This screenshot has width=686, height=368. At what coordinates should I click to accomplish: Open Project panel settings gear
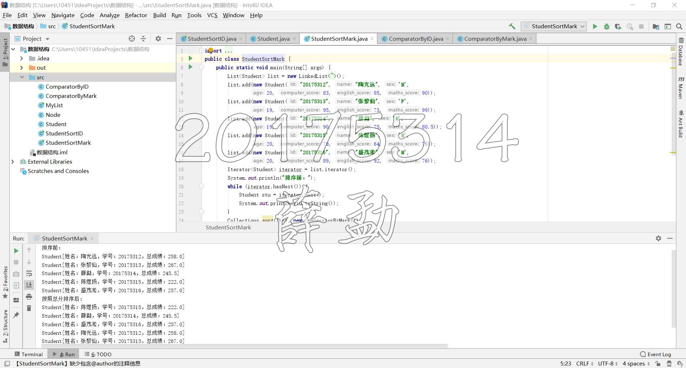[158, 39]
